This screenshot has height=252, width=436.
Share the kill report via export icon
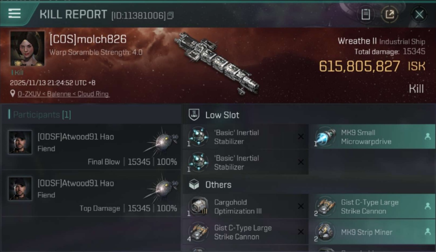(x=389, y=14)
